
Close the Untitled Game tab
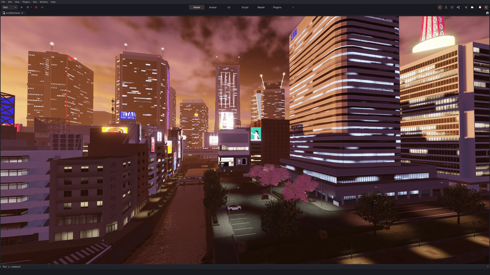coord(22,13)
